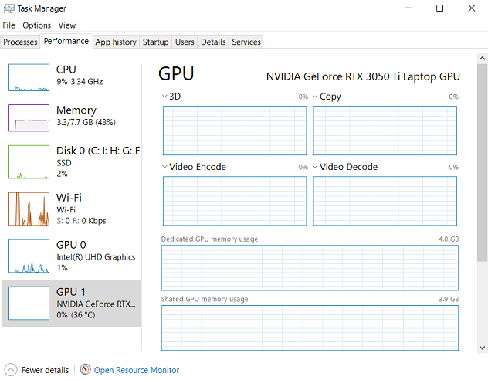The image size is (488, 380).
Task: Change the Video Decode graph selector
Action: point(315,167)
